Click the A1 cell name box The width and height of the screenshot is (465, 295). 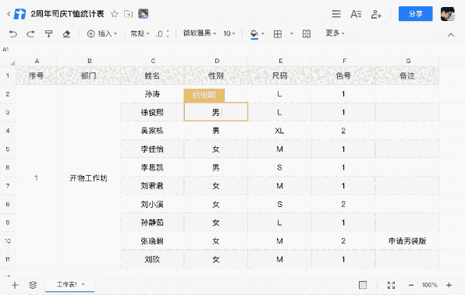[x=5, y=49]
